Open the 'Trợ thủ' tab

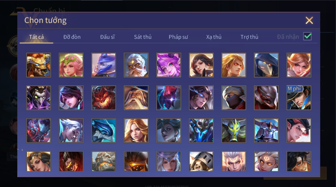point(249,37)
